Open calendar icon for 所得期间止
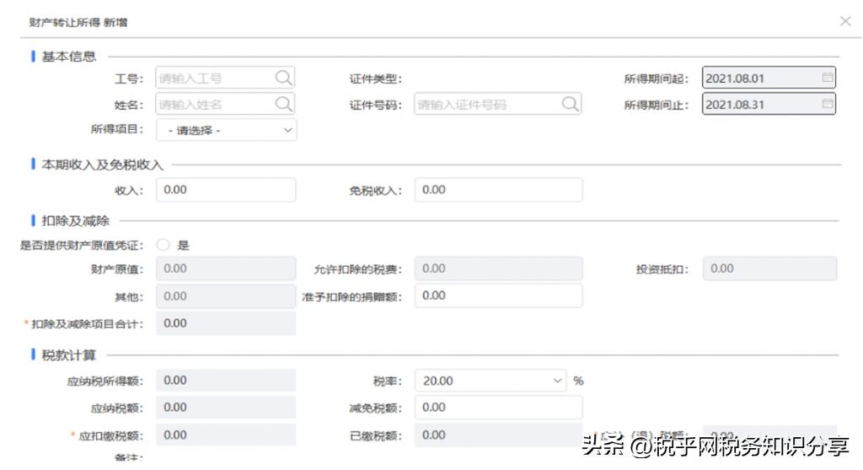The image size is (863, 470). (828, 104)
